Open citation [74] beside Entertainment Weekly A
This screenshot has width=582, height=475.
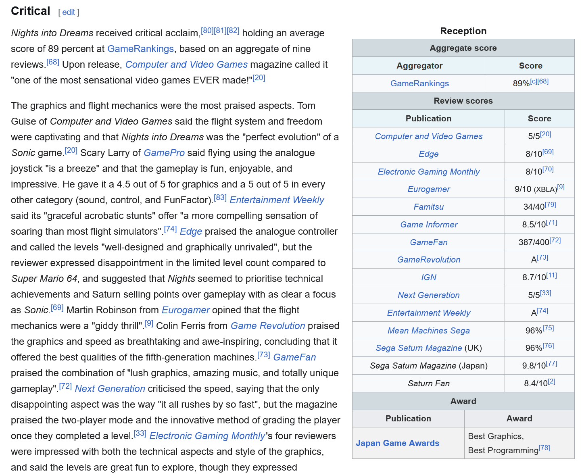tap(543, 311)
